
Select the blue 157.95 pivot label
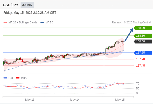tap(143, 53)
